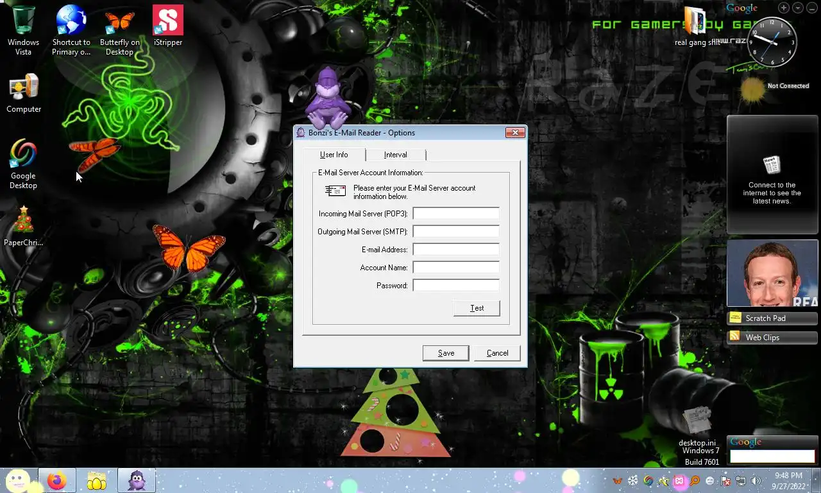Click the taskbar clock showing 9:48 PM
This screenshot has width=821, height=493.
click(788, 481)
